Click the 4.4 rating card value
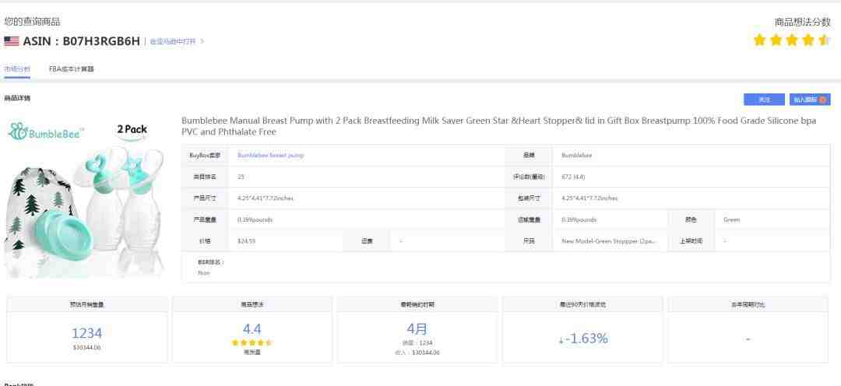 (252, 328)
